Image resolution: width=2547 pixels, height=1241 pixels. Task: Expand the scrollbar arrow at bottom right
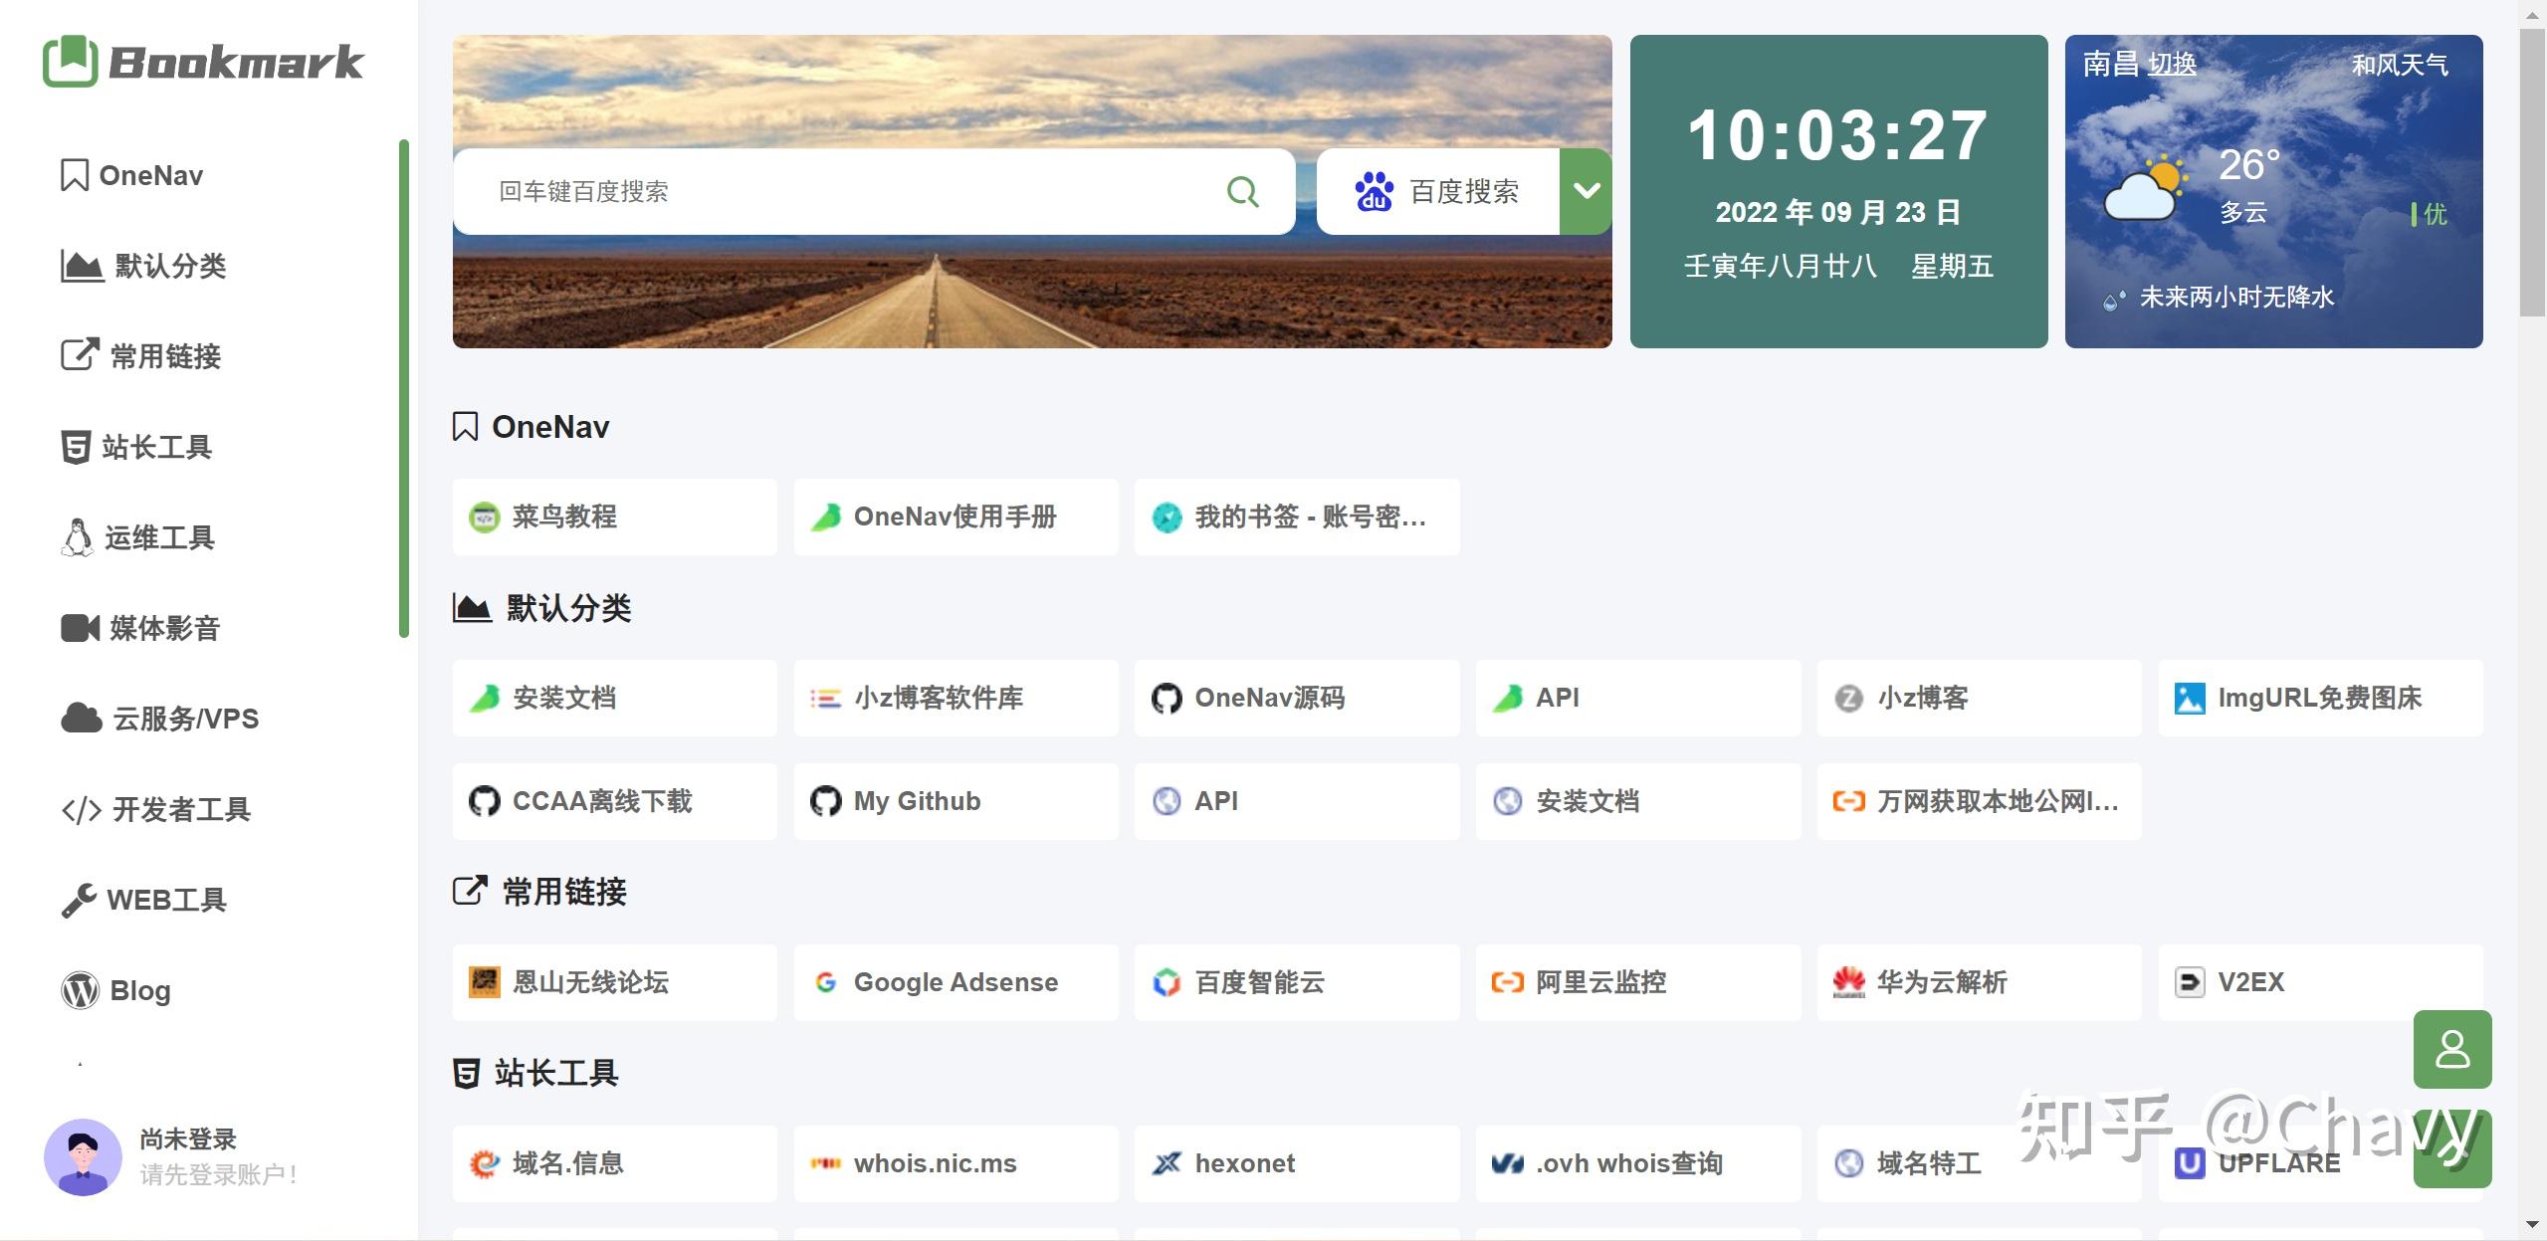2531,1226
